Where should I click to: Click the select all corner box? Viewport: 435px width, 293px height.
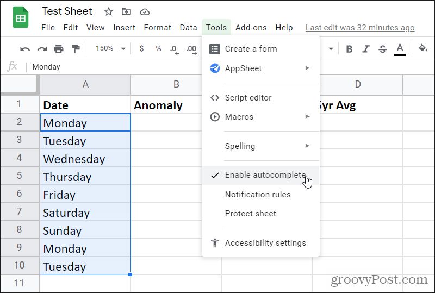[18, 84]
